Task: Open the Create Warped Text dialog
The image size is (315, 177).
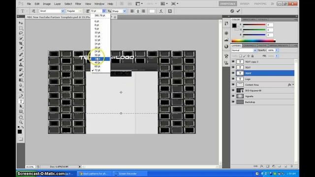Action: point(161,11)
